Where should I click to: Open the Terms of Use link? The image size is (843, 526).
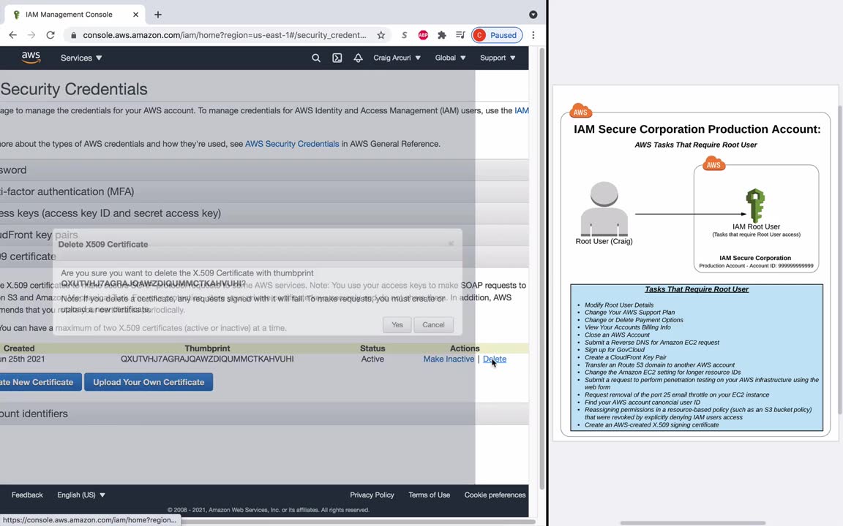coord(429,495)
